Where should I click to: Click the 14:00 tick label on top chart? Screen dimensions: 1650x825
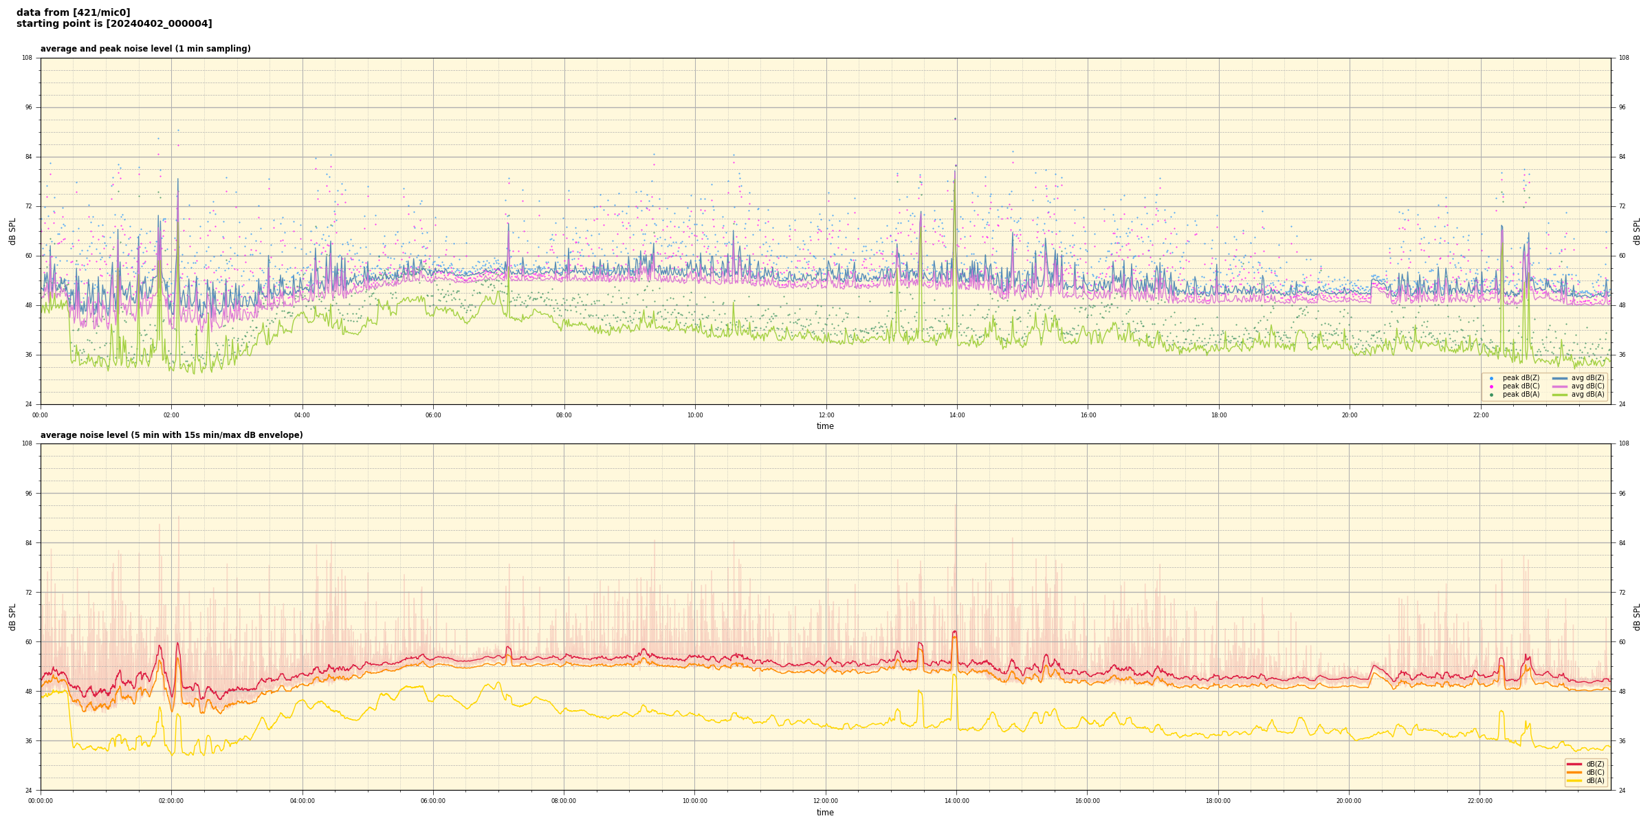tap(957, 415)
